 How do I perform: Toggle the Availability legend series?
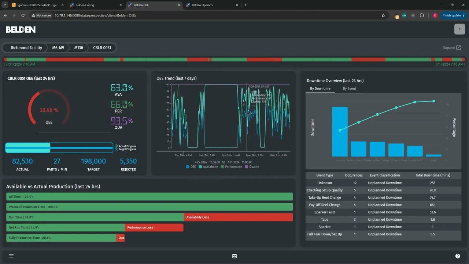(208, 166)
